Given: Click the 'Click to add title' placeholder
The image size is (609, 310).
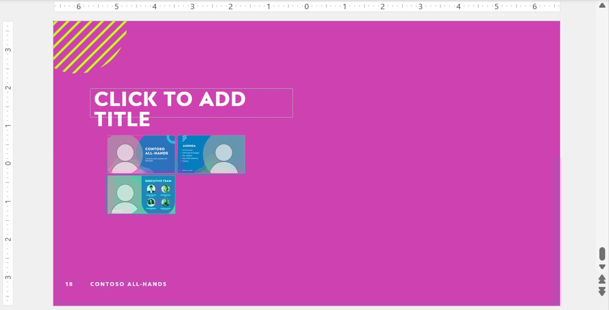Looking at the screenshot, I should click(191, 103).
